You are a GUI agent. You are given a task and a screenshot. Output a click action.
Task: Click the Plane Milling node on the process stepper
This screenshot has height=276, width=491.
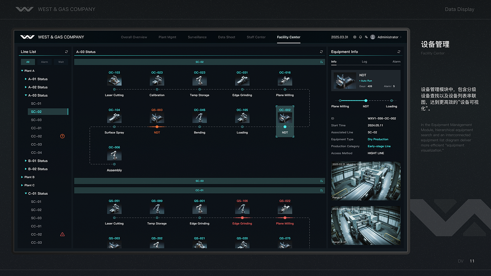click(340, 100)
